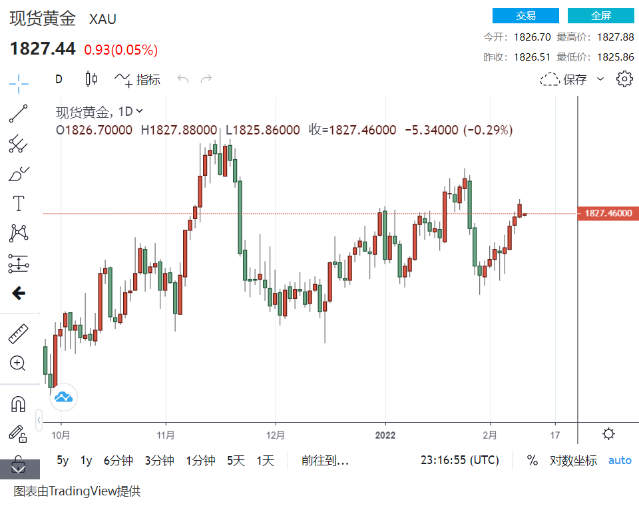This screenshot has width=639, height=506.
Task: Open chart settings gear icon
Action: (x=624, y=79)
